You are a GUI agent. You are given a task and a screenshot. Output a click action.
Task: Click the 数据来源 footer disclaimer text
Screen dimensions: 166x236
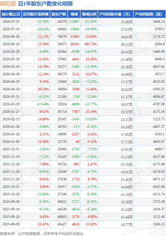click(42, 234)
